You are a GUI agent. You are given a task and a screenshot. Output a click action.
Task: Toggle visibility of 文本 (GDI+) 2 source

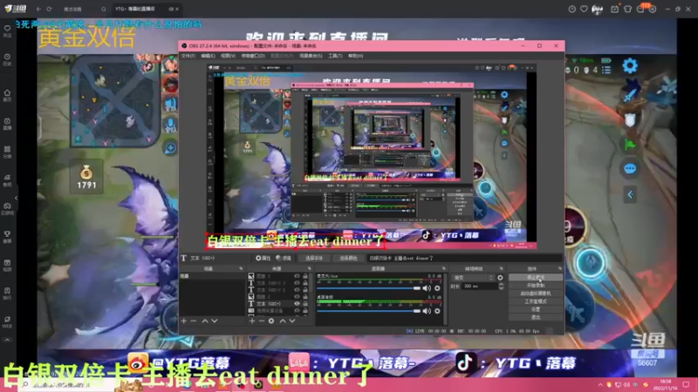(x=297, y=290)
